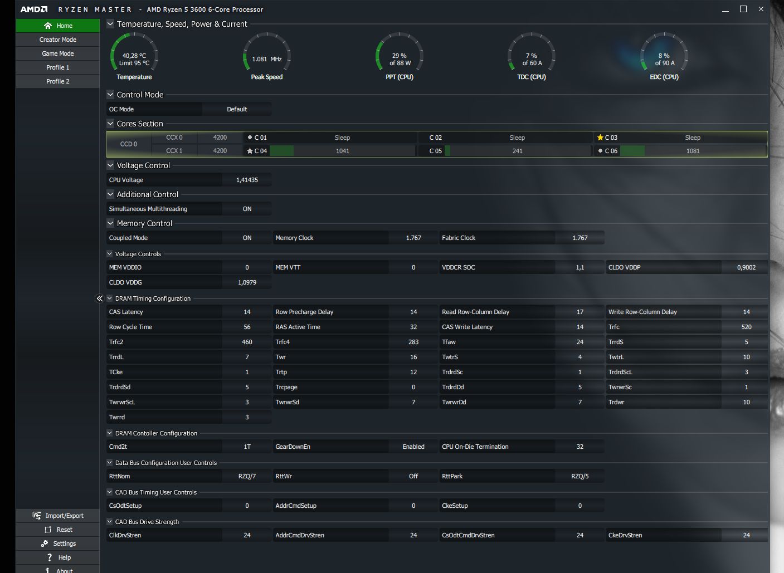Collapse DRAM Contoller Configuration subsection

click(x=110, y=433)
